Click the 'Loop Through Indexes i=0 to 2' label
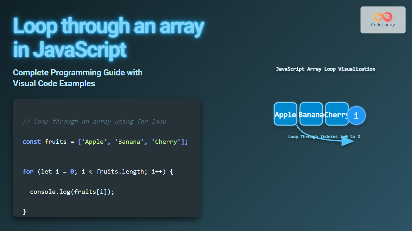This screenshot has height=231, width=412. 324,136
